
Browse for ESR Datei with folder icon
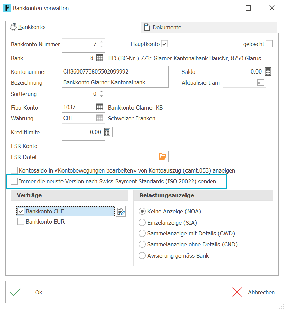coord(163,157)
